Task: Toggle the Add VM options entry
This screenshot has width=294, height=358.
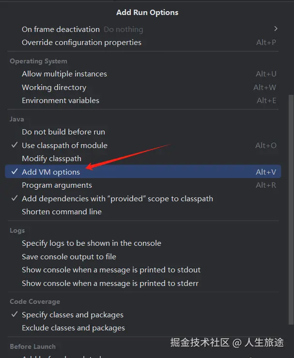Action: [x=51, y=172]
